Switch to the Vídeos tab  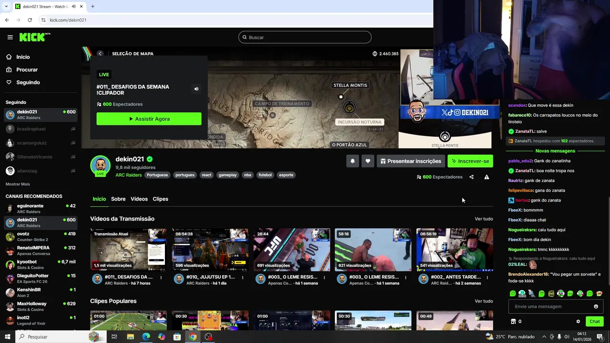(139, 199)
